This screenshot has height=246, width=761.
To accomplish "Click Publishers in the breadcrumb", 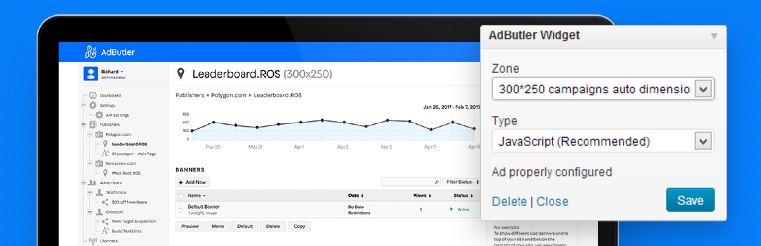I will click(190, 95).
